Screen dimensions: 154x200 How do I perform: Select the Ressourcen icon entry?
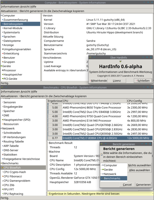(x=3, y=124)
